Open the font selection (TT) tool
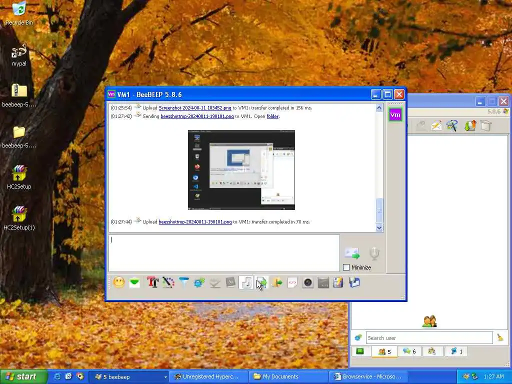 [152, 282]
